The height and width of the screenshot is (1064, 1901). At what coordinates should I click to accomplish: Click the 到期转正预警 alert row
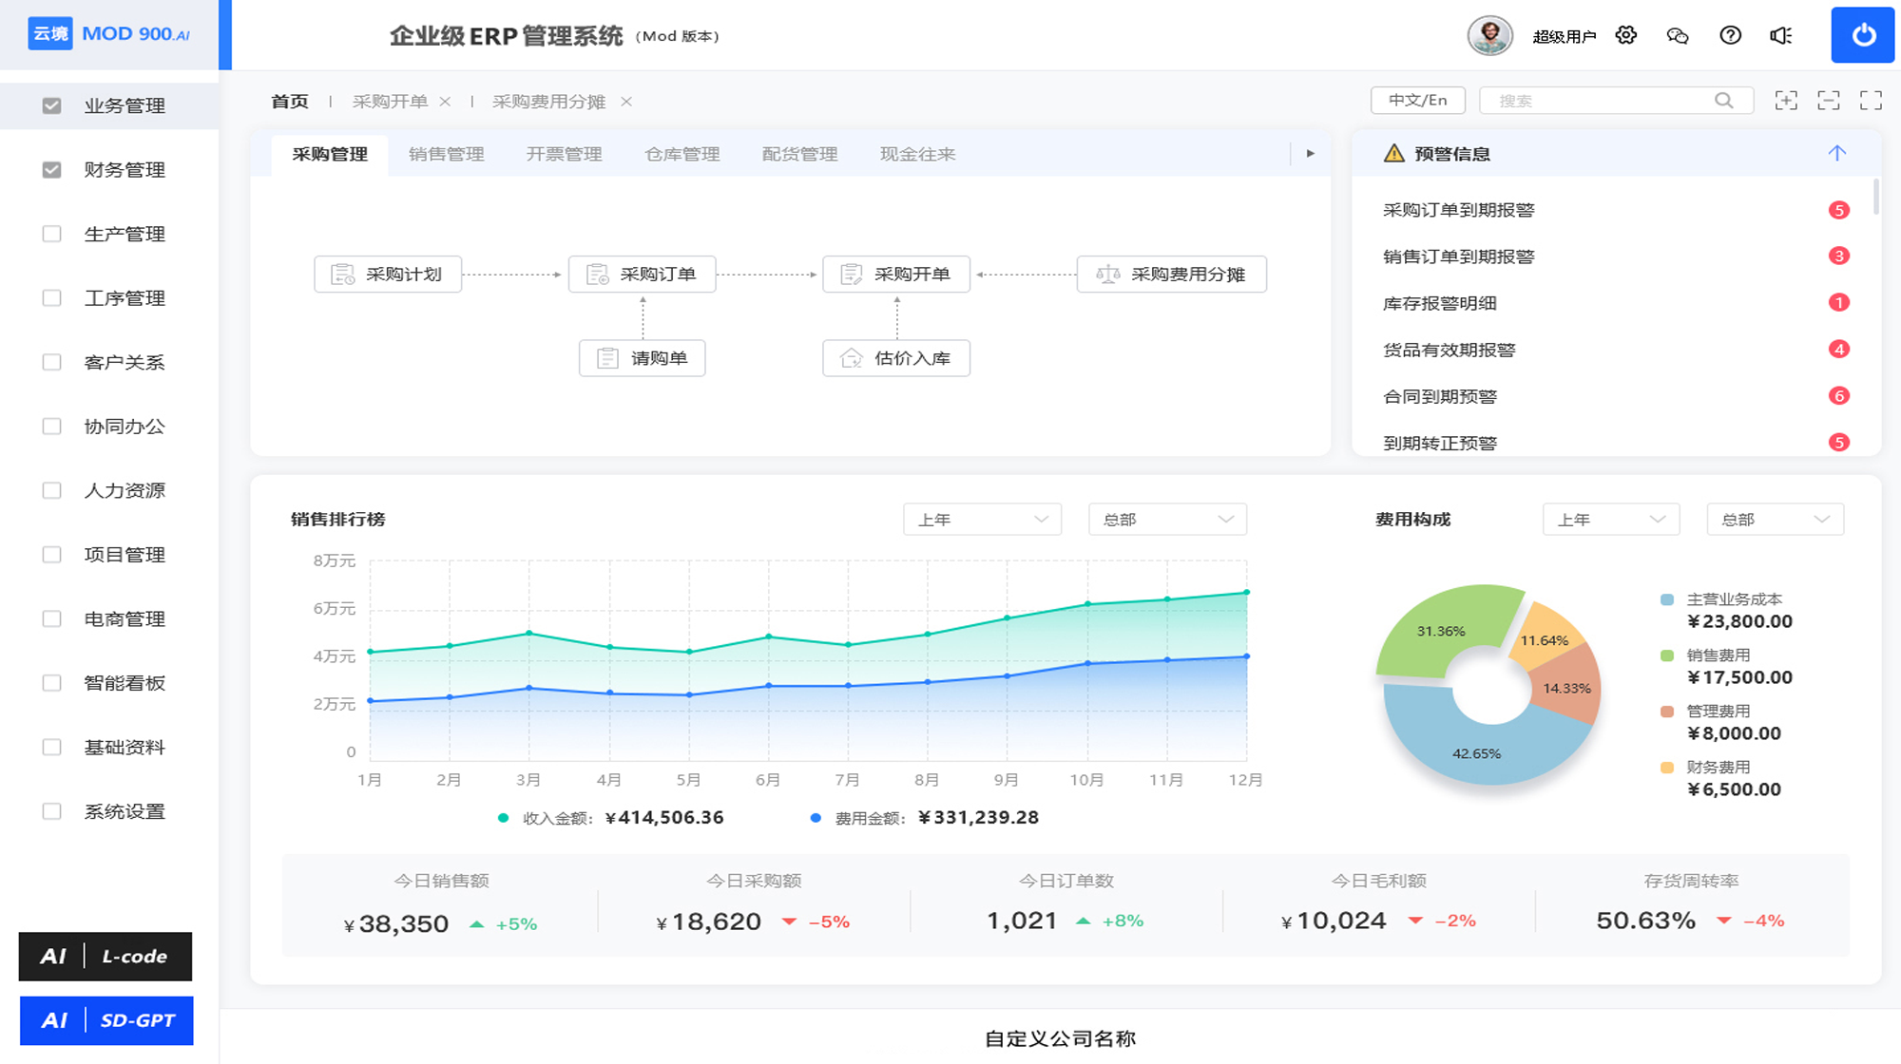tap(1616, 443)
